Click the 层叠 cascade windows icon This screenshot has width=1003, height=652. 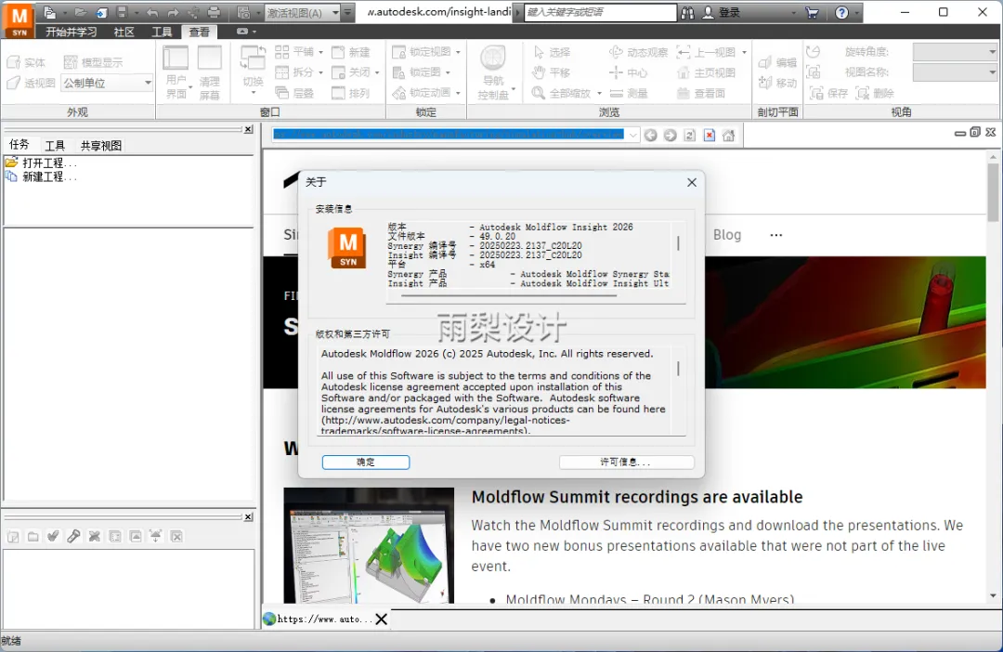294,93
